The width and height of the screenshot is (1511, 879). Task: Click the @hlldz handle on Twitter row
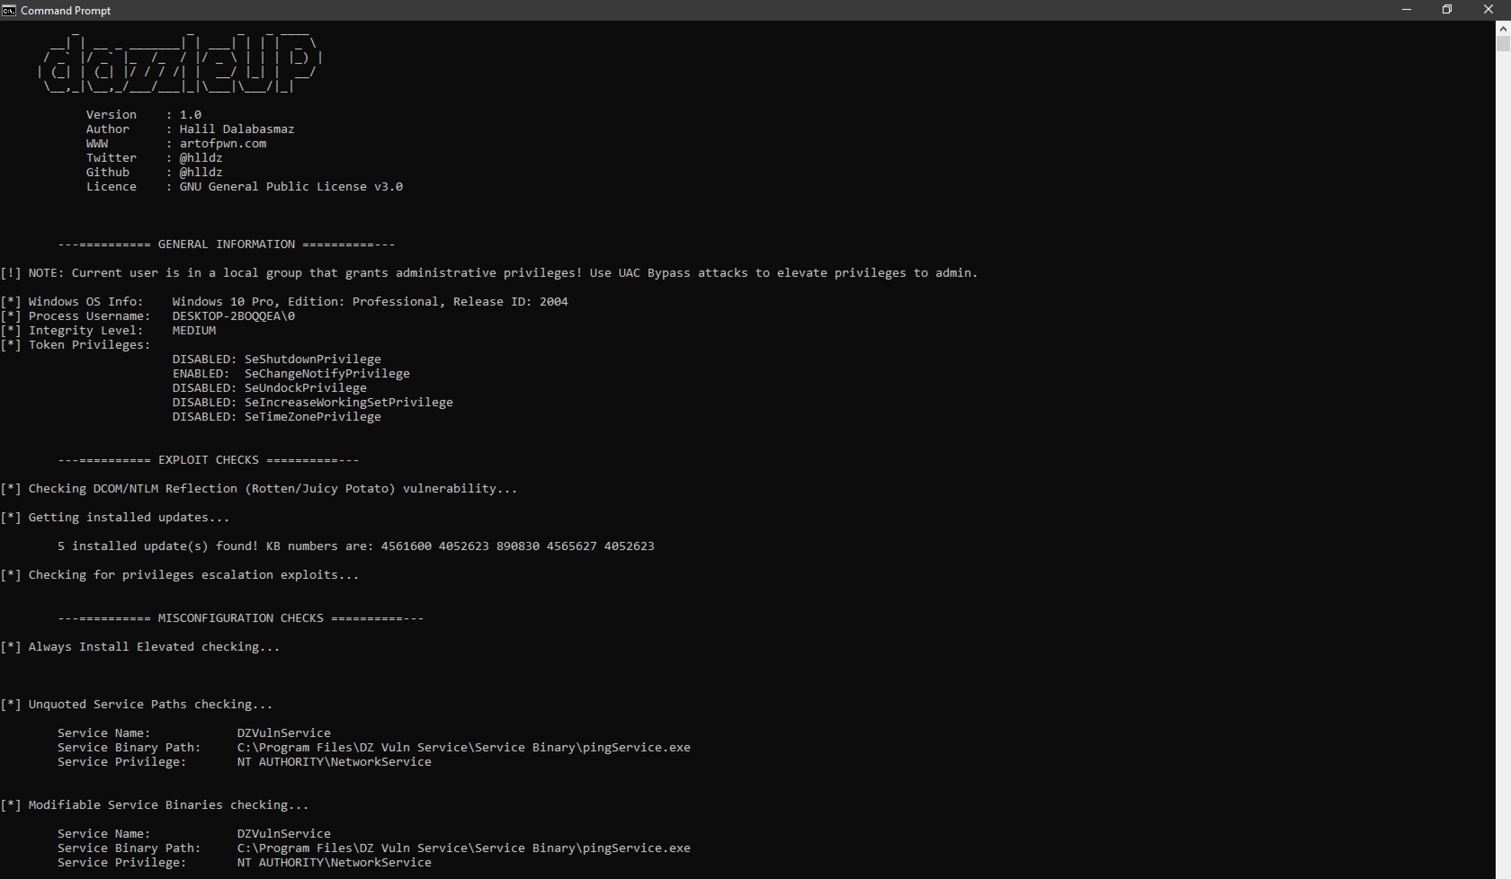tap(201, 158)
